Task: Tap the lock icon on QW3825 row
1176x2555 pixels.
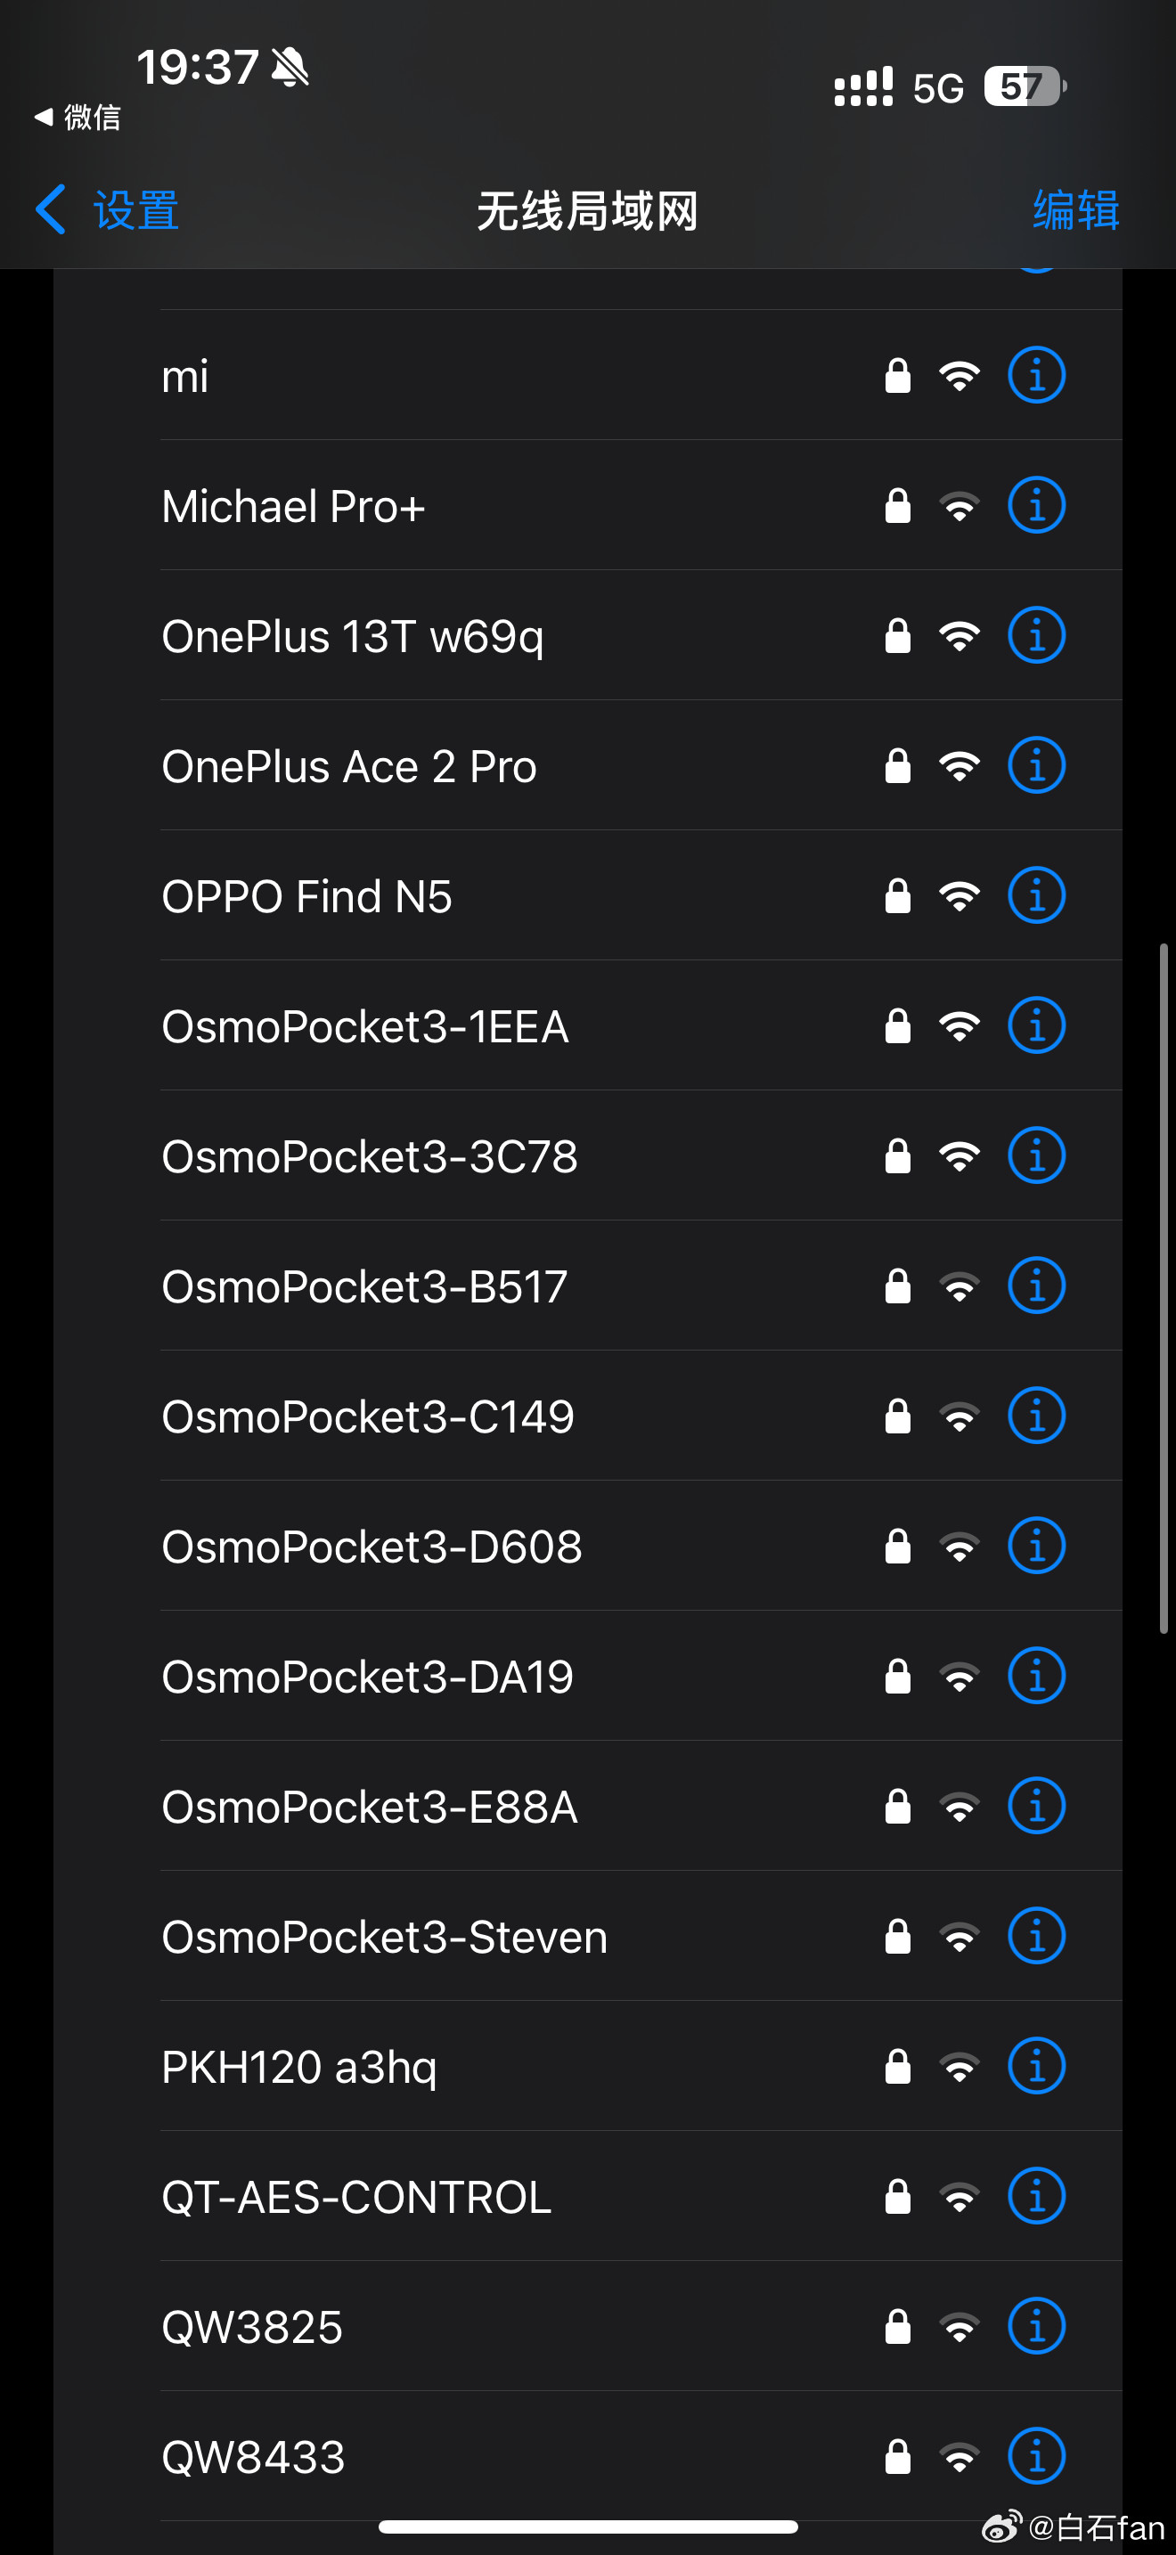Action: point(897,2326)
